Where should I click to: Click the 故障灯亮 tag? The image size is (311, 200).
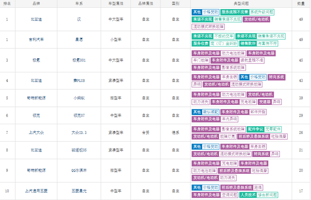click(227, 136)
